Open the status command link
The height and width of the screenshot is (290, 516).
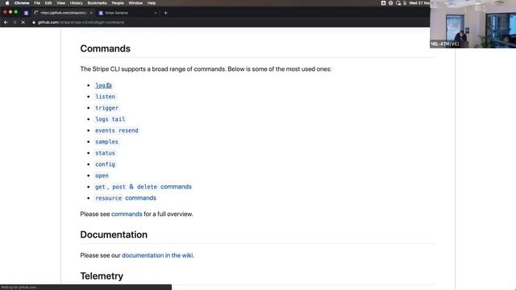(x=105, y=153)
